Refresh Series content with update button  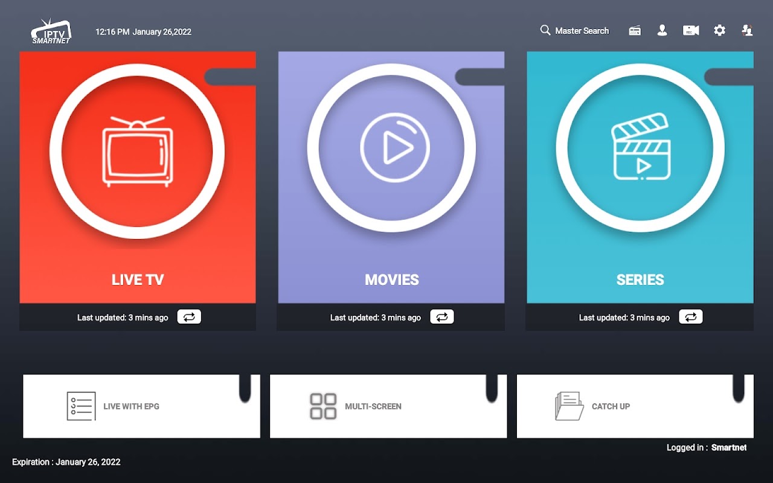pyautogui.click(x=691, y=317)
